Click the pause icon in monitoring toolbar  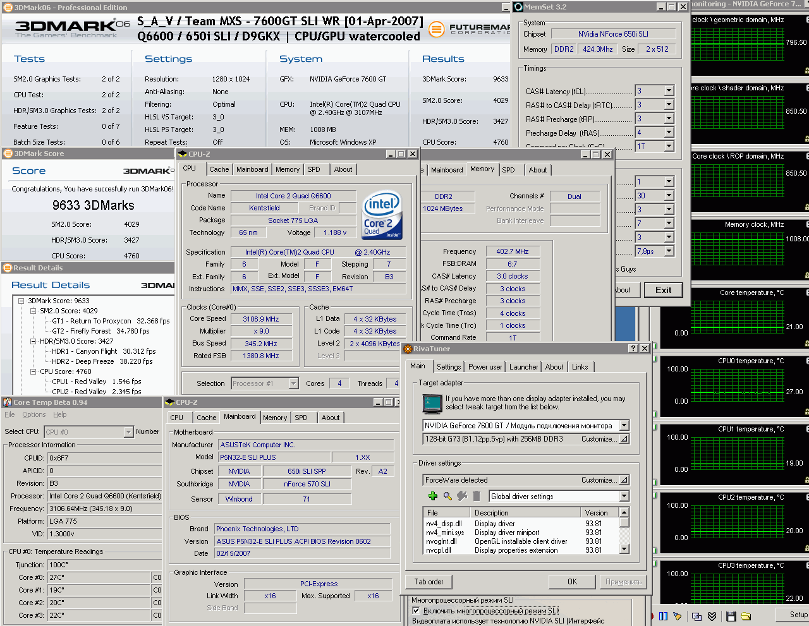tap(663, 616)
